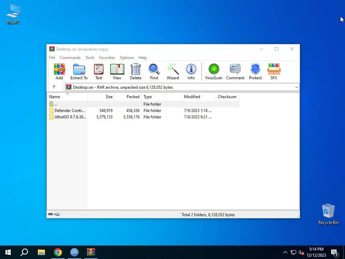Click the Delete trash can icon

135,71
